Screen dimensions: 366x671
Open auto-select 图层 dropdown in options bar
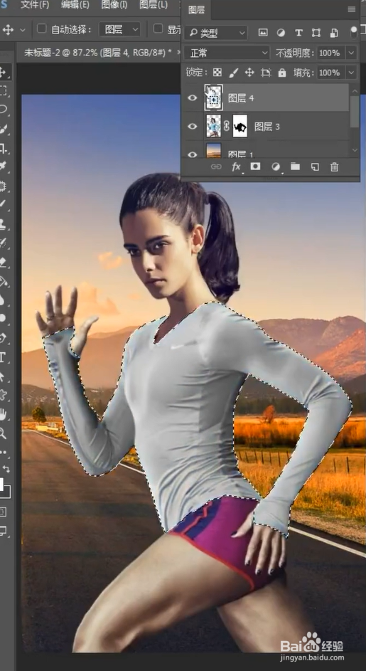119,29
